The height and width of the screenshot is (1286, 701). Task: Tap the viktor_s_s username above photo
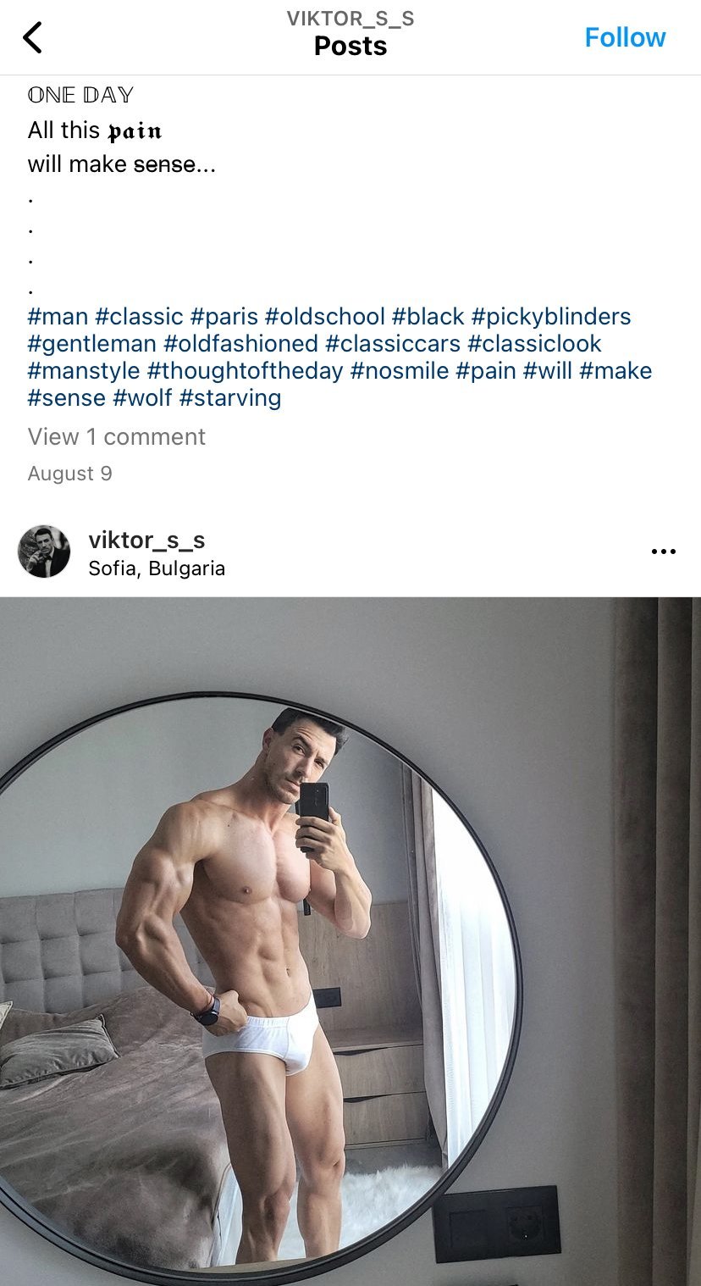pos(146,540)
